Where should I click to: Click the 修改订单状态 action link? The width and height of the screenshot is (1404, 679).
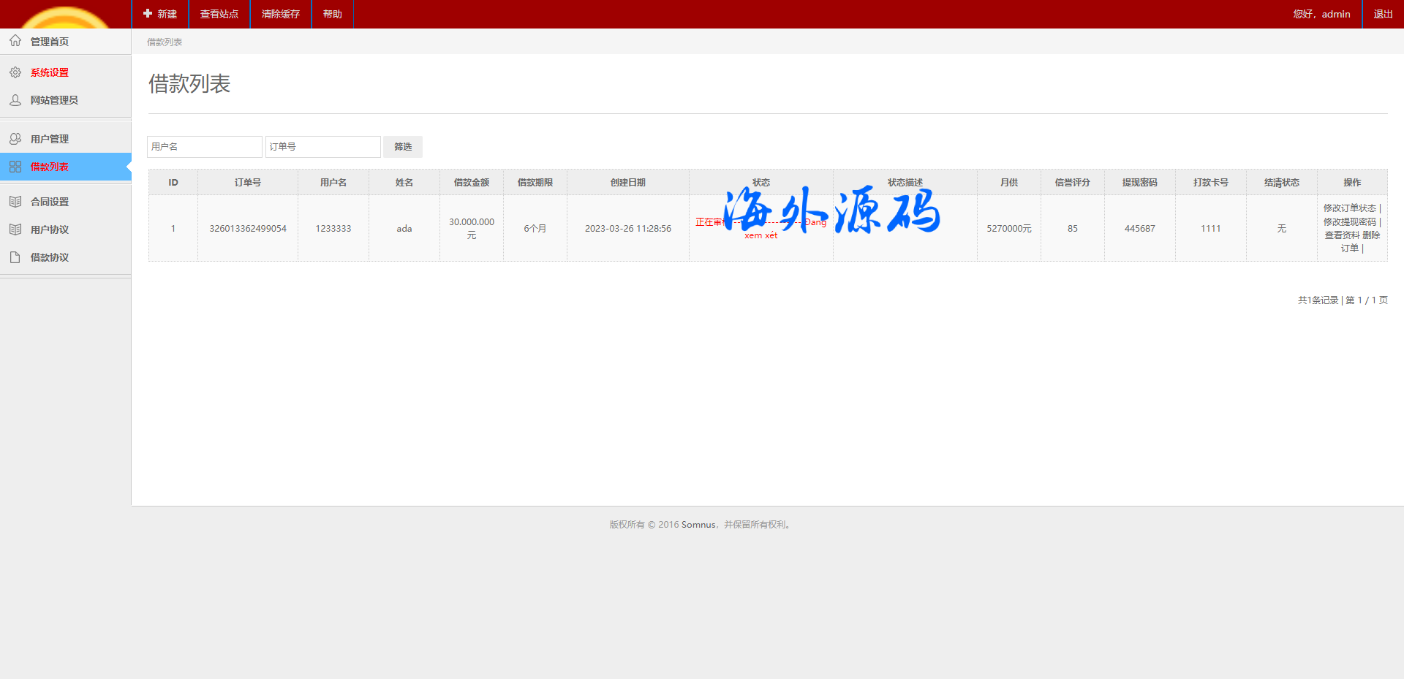1349,208
